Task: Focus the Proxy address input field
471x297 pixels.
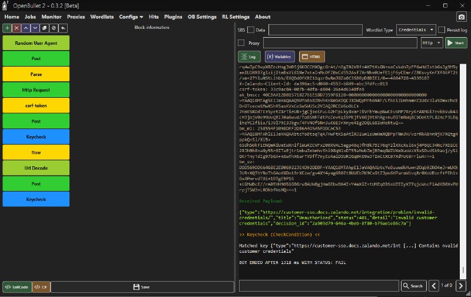Action: (340, 43)
